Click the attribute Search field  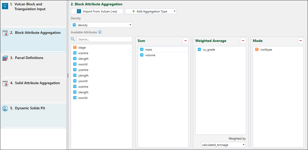click(104, 39)
